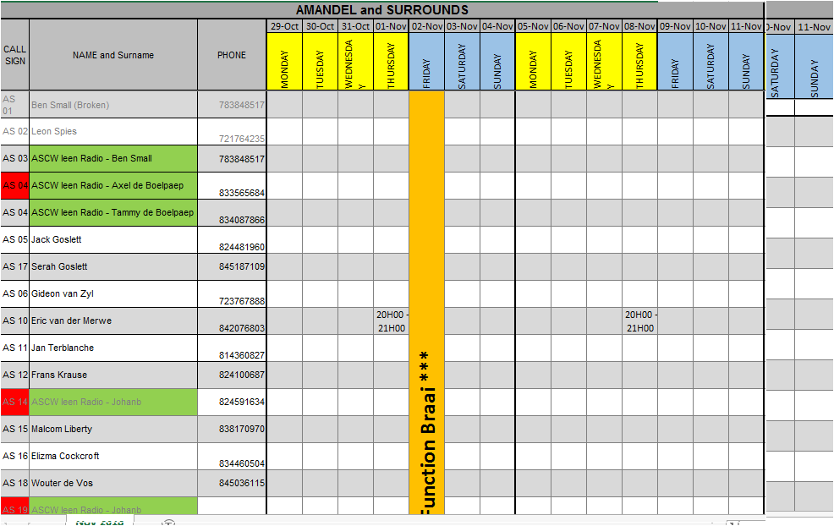Select the Eric van der Merwe name cell
The height and width of the screenshot is (526, 834).
point(113,321)
